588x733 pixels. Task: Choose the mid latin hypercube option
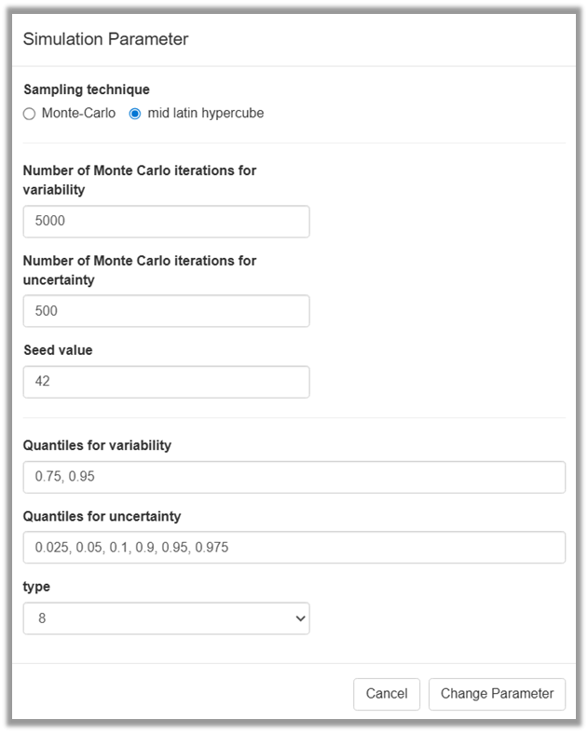135,114
